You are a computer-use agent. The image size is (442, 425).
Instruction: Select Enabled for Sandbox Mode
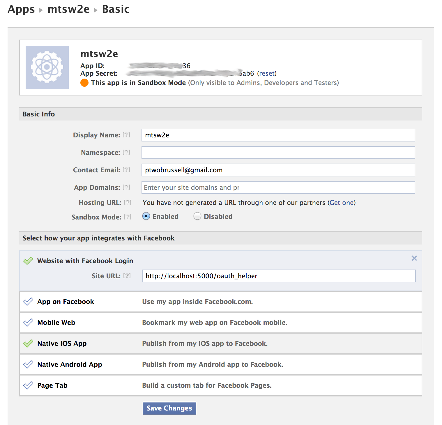tap(146, 216)
